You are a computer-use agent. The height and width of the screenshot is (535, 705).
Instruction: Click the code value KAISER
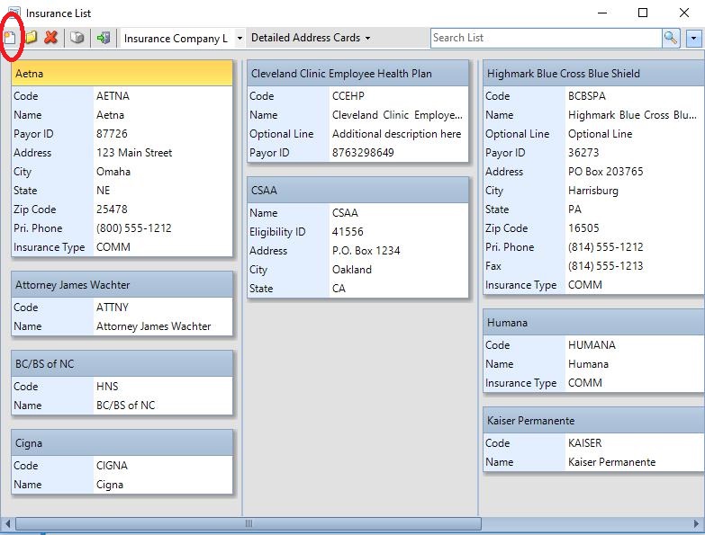(x=585, y=443)
